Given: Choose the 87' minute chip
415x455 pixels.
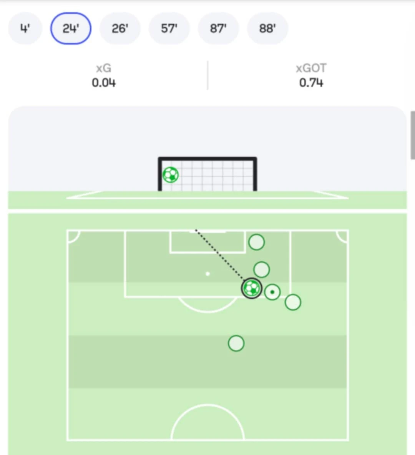Looking at the screenshot, I should (x=218, y=28).
